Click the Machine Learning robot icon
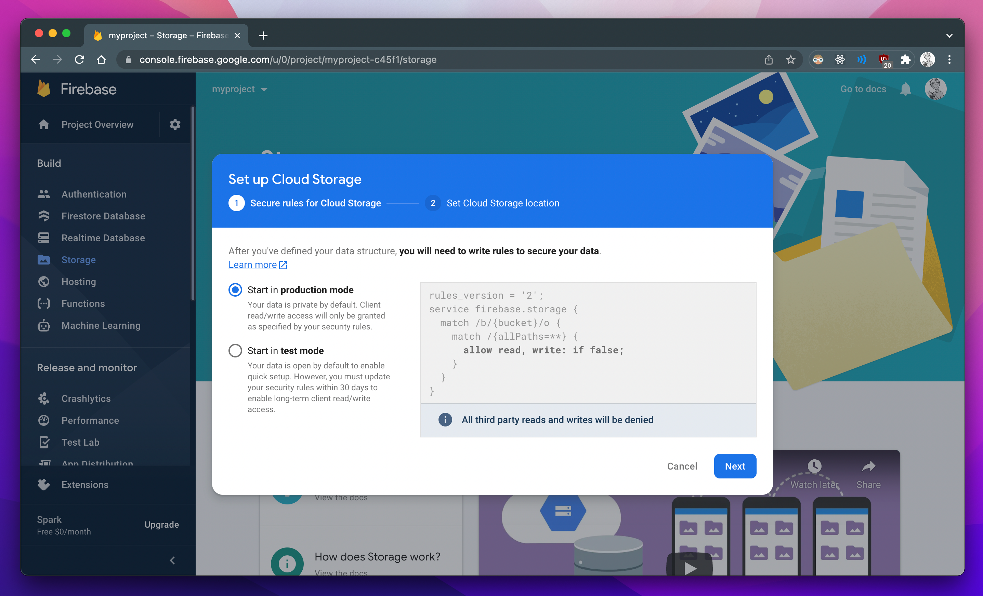 tap(44, 325)
